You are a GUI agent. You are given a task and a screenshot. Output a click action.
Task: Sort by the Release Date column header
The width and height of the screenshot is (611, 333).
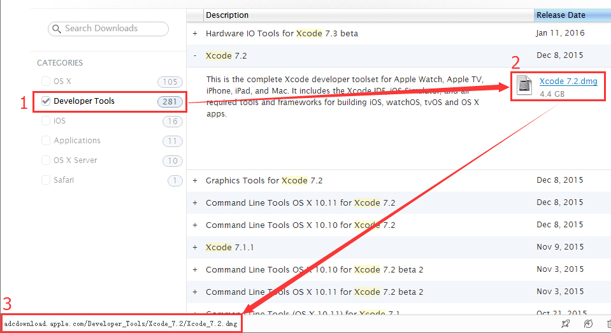coord(572,15)
